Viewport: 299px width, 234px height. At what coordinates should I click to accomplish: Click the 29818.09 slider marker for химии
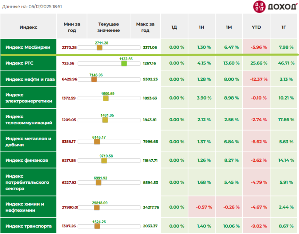(x=97, y=207)
